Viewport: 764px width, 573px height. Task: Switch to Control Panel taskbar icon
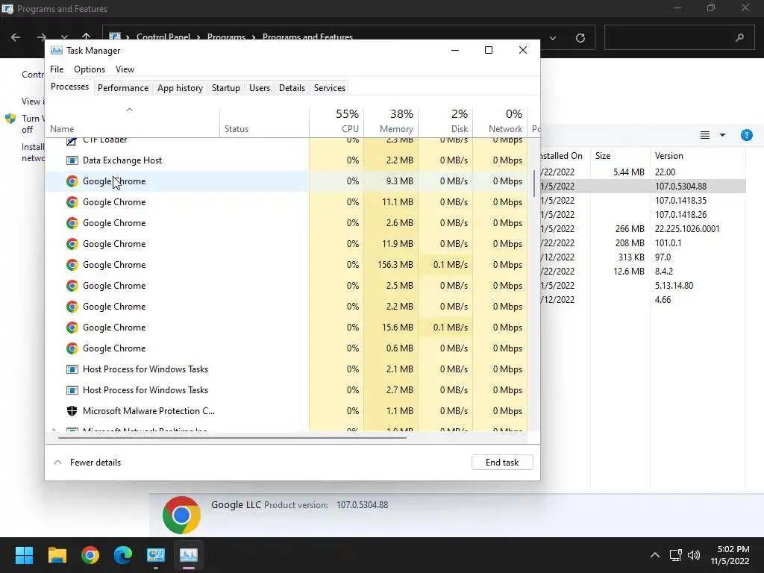[x=156, y=555]
